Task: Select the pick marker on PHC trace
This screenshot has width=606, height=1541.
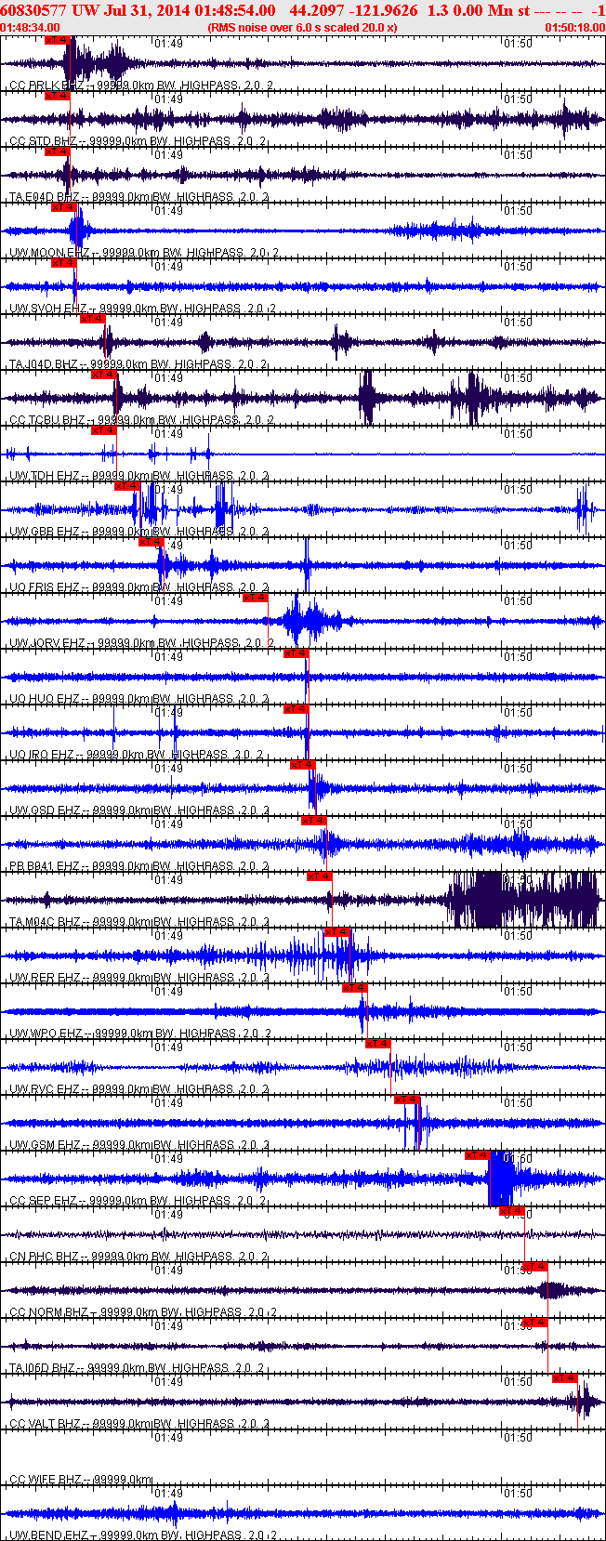Action: 512,1211
